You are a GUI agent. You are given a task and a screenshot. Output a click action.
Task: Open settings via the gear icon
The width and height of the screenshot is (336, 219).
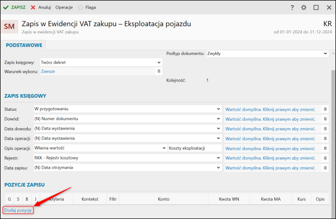point(304,8)
